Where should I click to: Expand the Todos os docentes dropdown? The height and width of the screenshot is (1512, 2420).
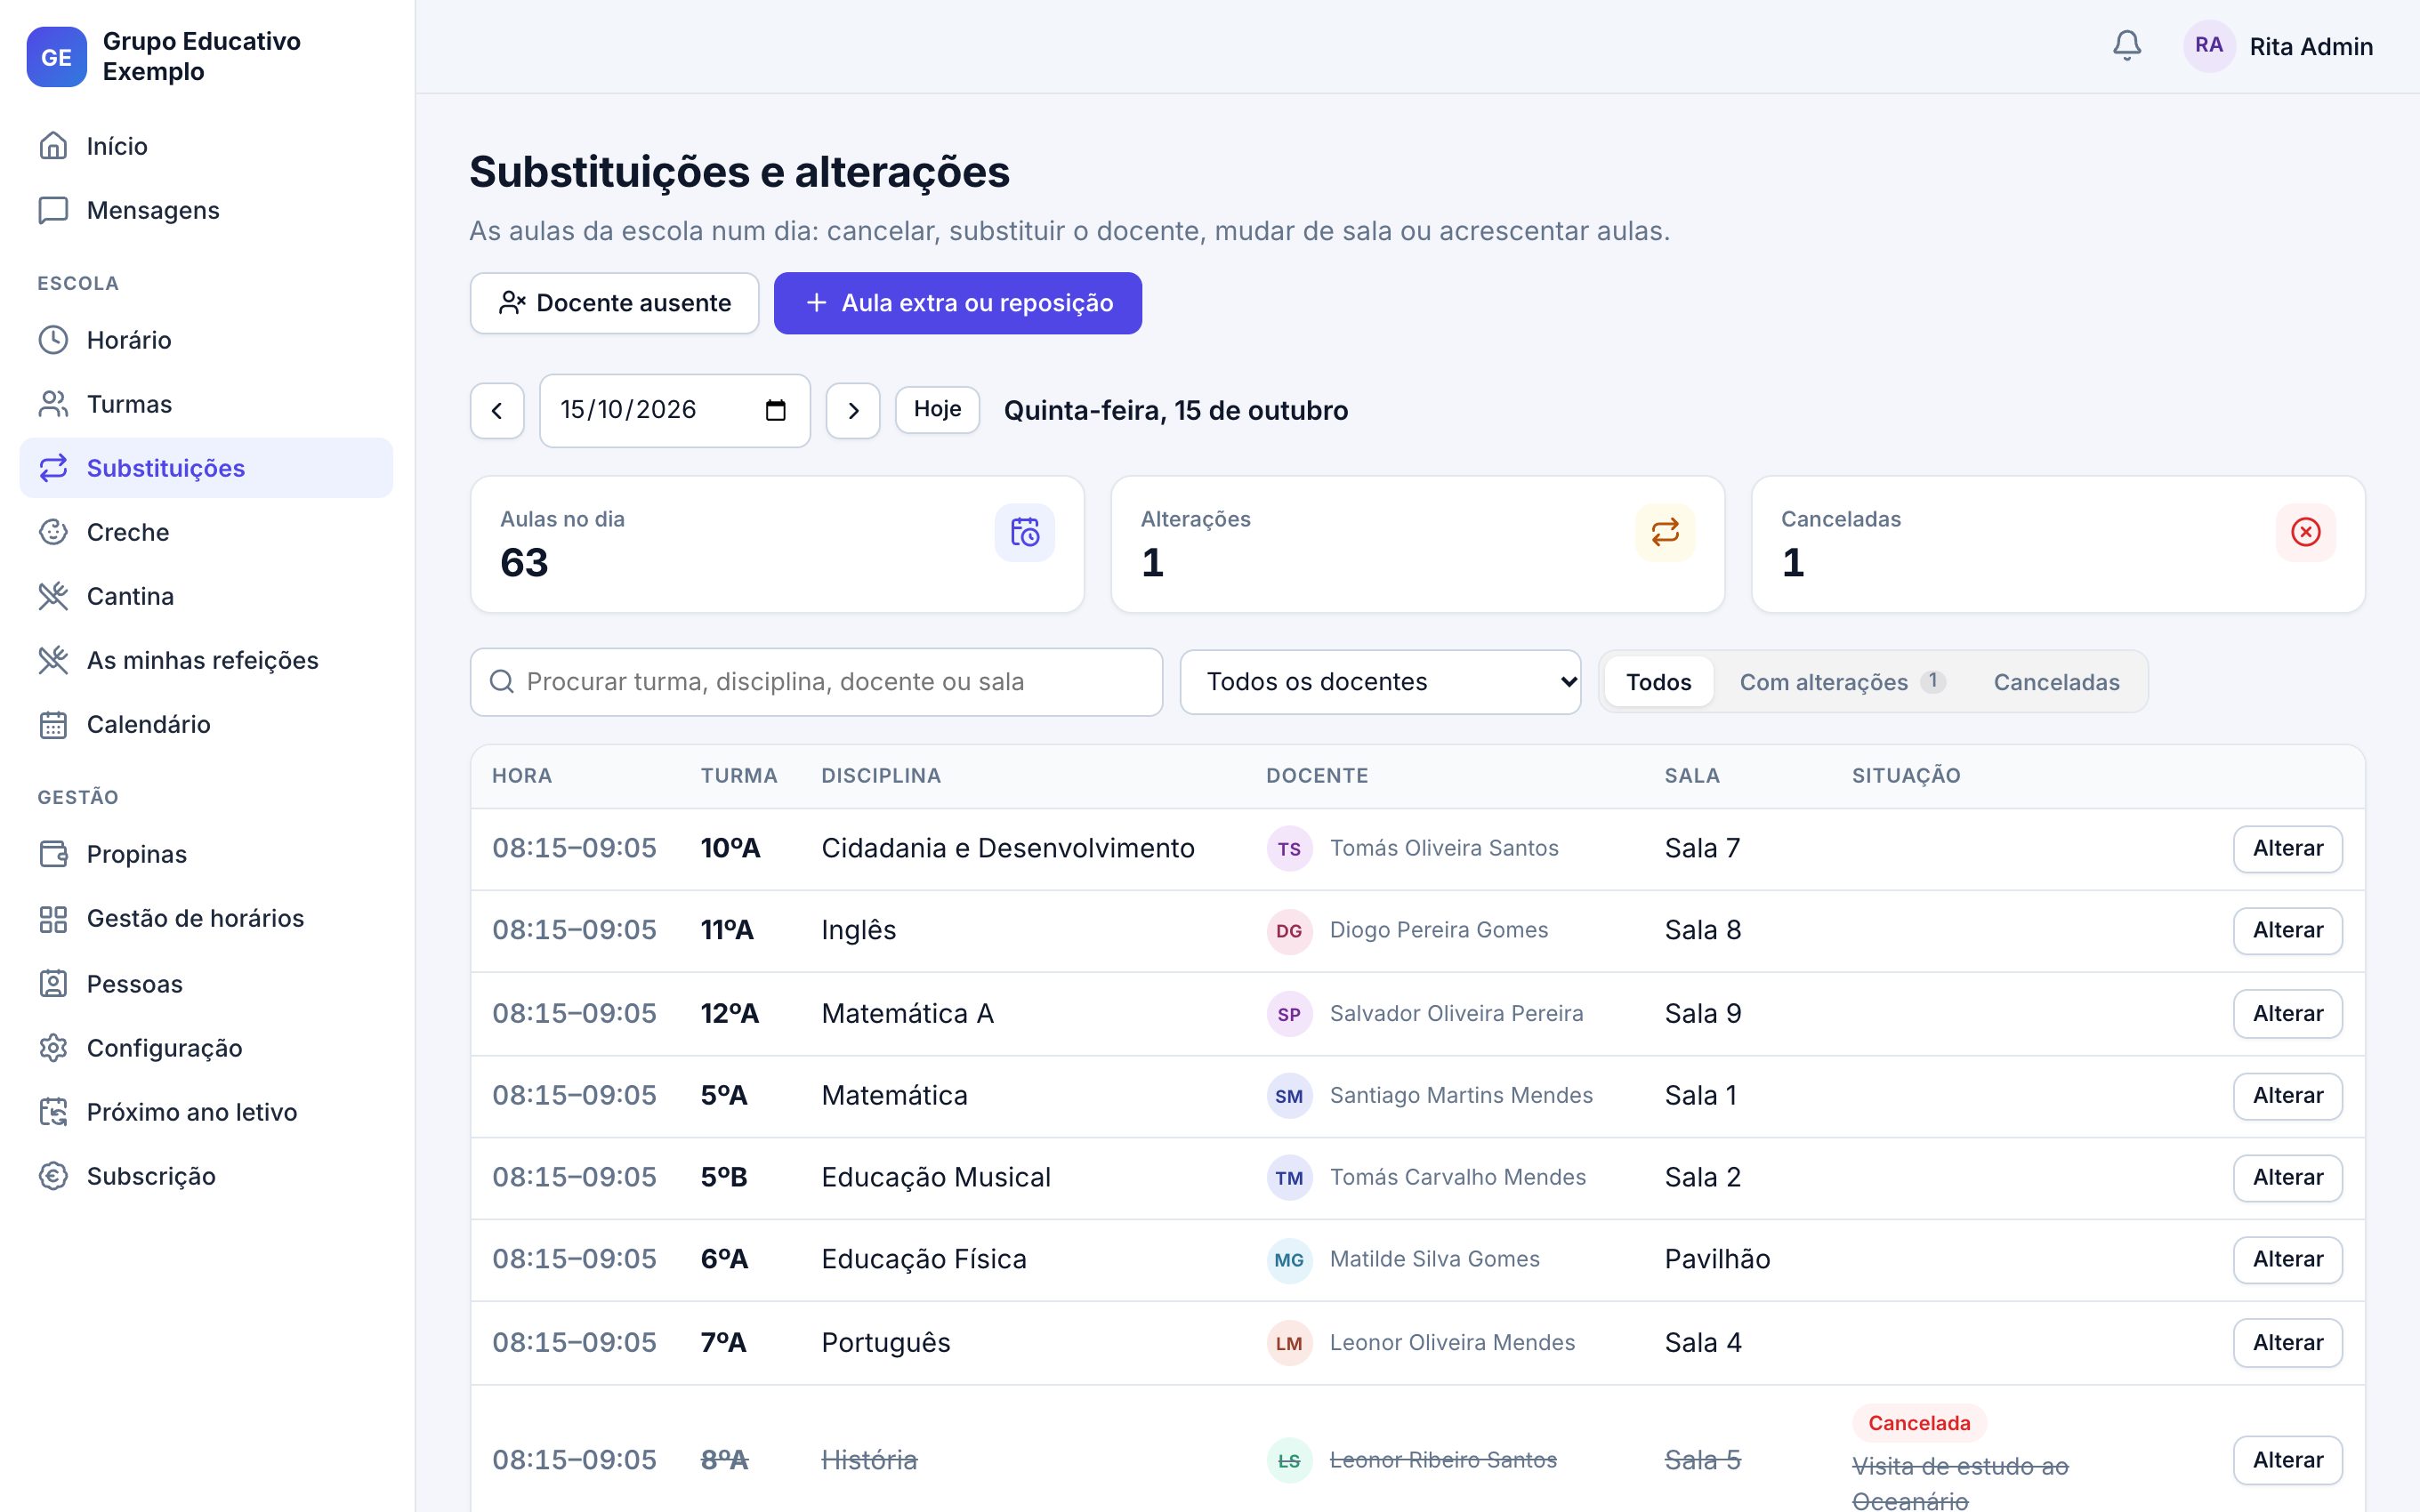tap(1380, 682)
